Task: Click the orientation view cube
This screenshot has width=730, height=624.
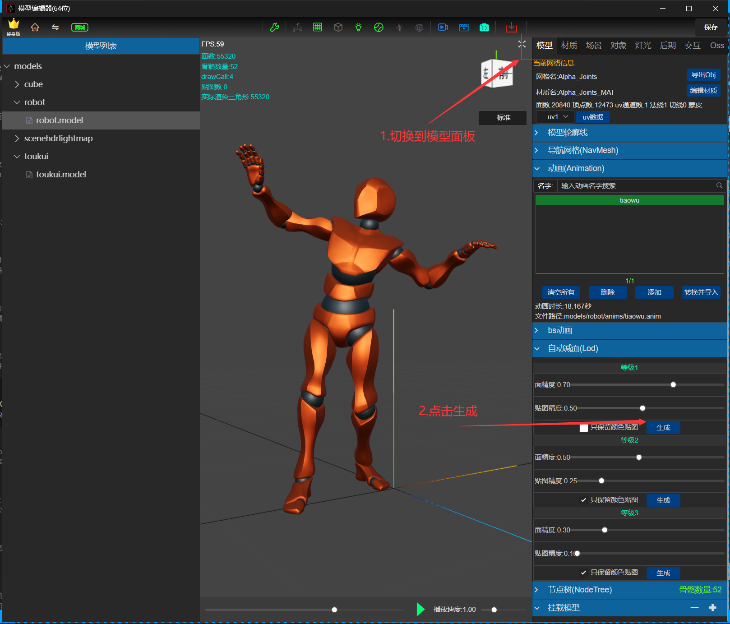Action: coord(497,73)
